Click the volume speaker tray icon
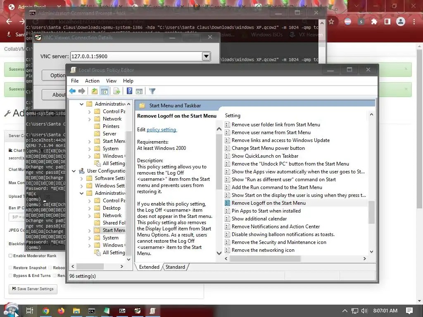 (364, 311)
